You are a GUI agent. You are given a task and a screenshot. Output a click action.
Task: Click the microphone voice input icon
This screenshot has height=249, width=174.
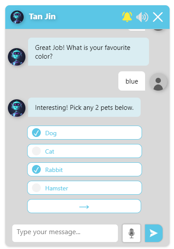coord(131,233)
